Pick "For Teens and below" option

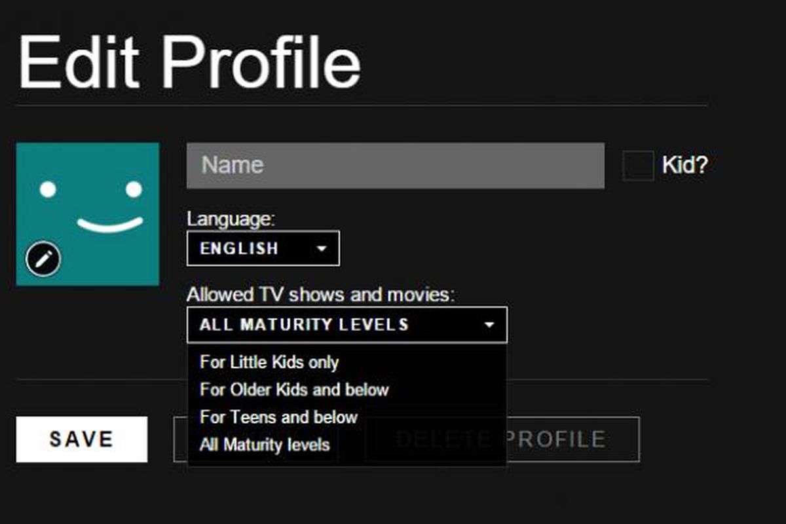(279, 417)
